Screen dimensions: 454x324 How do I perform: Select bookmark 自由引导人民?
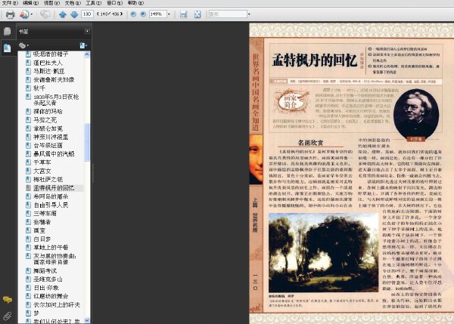pyautogui.click(x=51, y=205)
